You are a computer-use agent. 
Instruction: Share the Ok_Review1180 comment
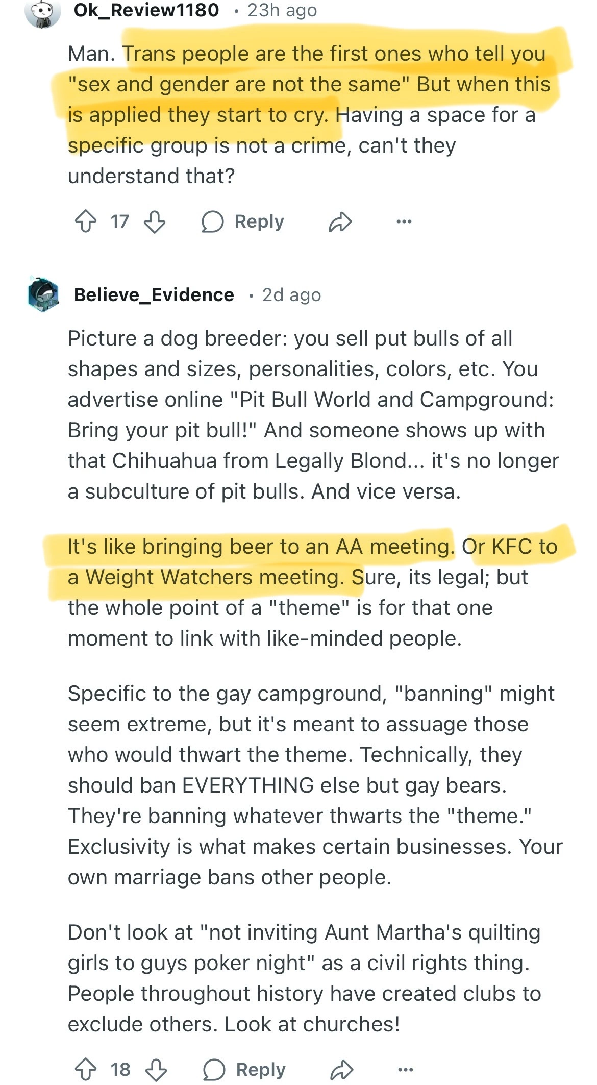(340, 222)
